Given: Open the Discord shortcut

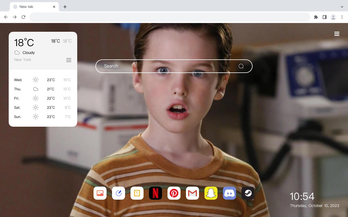Looking at the screenshot, I should (x=229, y=193).
